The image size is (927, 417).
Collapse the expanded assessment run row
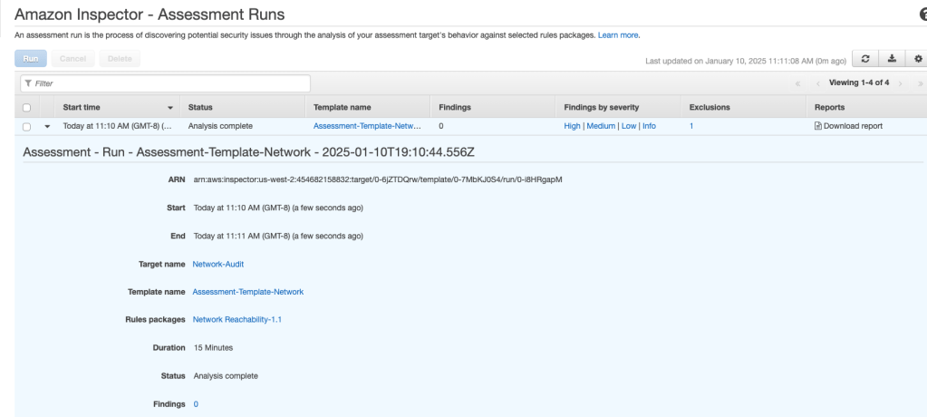tap(46, 126)
